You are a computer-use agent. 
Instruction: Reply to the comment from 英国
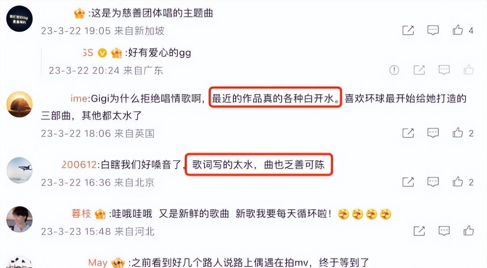pyautogui.click(x=433, y=133)
